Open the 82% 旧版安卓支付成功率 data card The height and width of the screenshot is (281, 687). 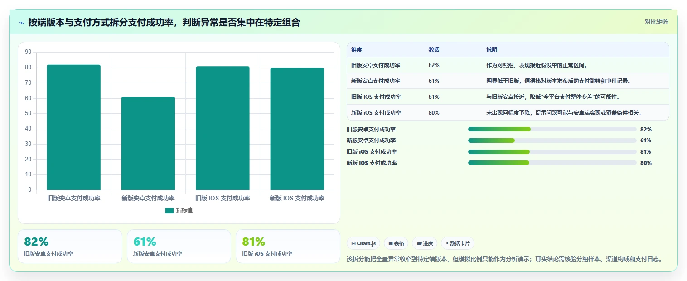click(x=70, y=246)
